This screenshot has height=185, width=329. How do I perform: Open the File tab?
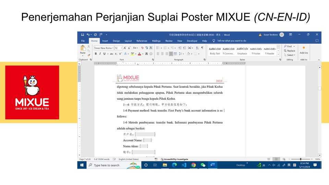tap(83, 41)
